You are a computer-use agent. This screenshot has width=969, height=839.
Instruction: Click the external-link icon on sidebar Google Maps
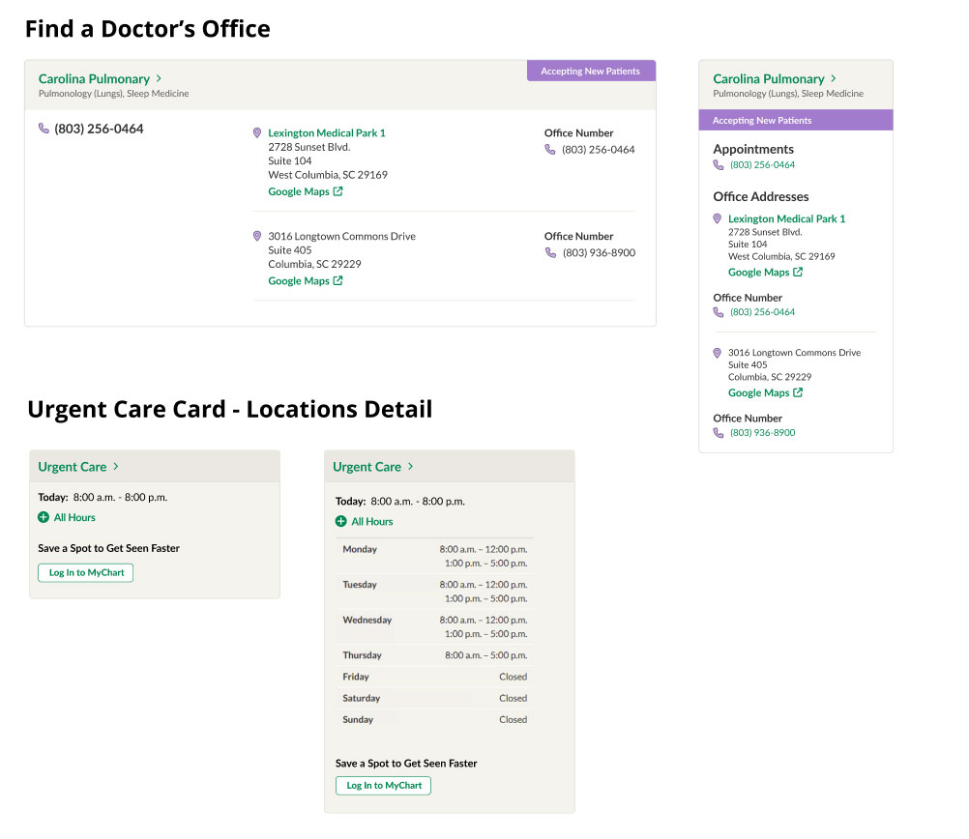click(796, 272)
